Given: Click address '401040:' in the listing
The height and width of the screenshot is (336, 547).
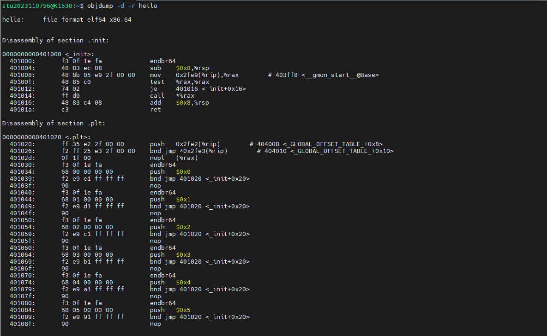Looking at the screenshot, I should pyautogui.click(x=22, y=193).
